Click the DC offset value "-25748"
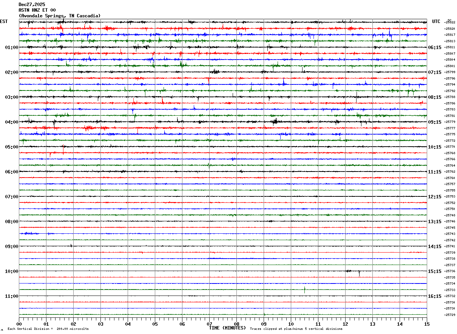Image resolution: width=457 pixels, height=334 pixels. click(449, 215)
